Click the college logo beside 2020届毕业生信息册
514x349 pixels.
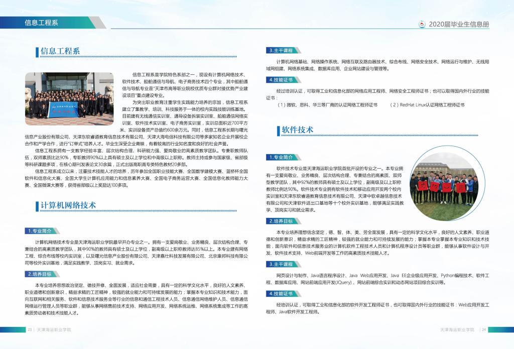[x=422, y=24]
